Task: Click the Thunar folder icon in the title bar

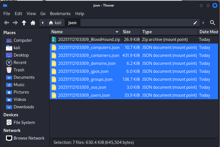Action: (5, 5)
